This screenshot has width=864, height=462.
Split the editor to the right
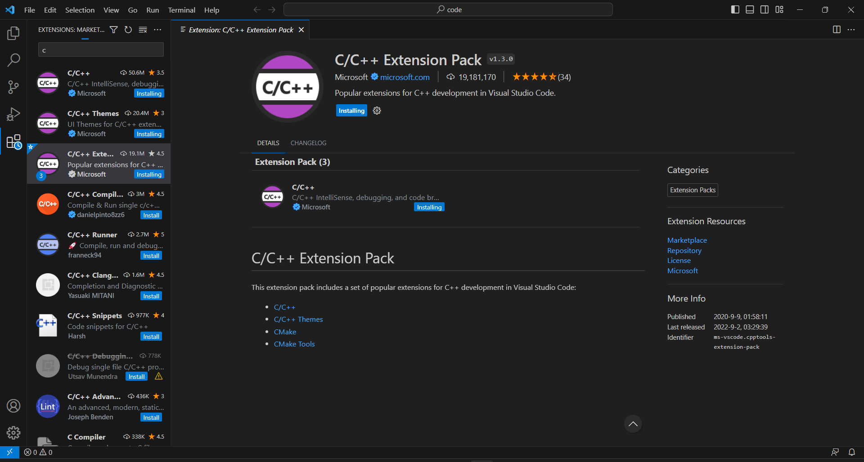pyautogui.click(x=837, y=30)
